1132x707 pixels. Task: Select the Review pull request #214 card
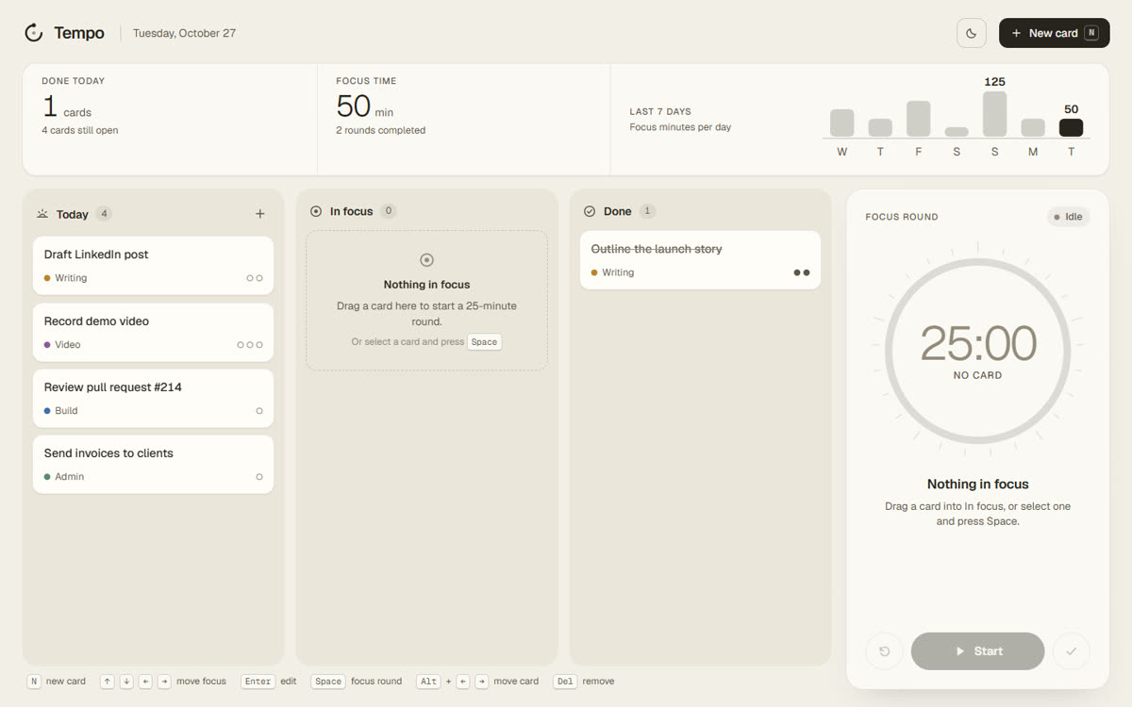point(153,398)
